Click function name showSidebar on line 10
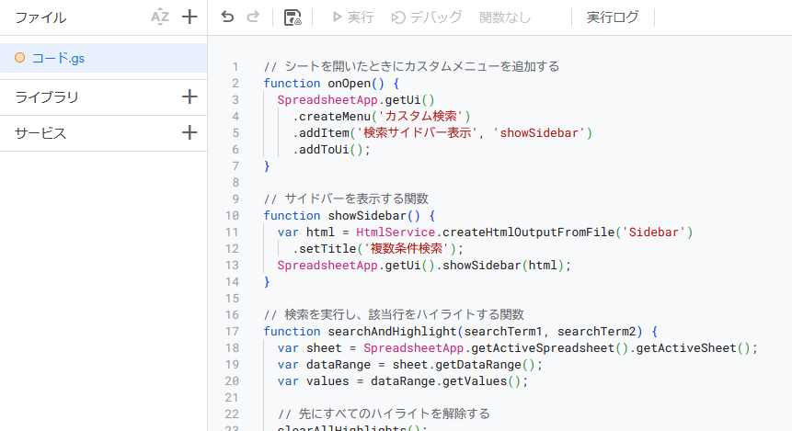The width and height of the screenshot is (792, 431). pyautogui.click(x=367, y=215)
